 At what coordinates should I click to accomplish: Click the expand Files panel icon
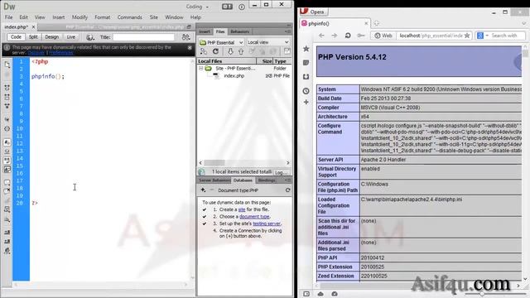point(287,51)
